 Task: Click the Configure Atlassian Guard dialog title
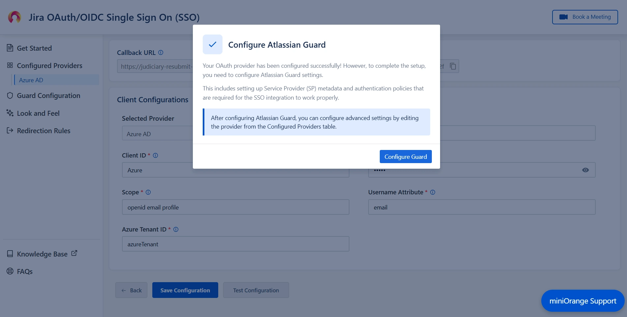pos(277,45)
